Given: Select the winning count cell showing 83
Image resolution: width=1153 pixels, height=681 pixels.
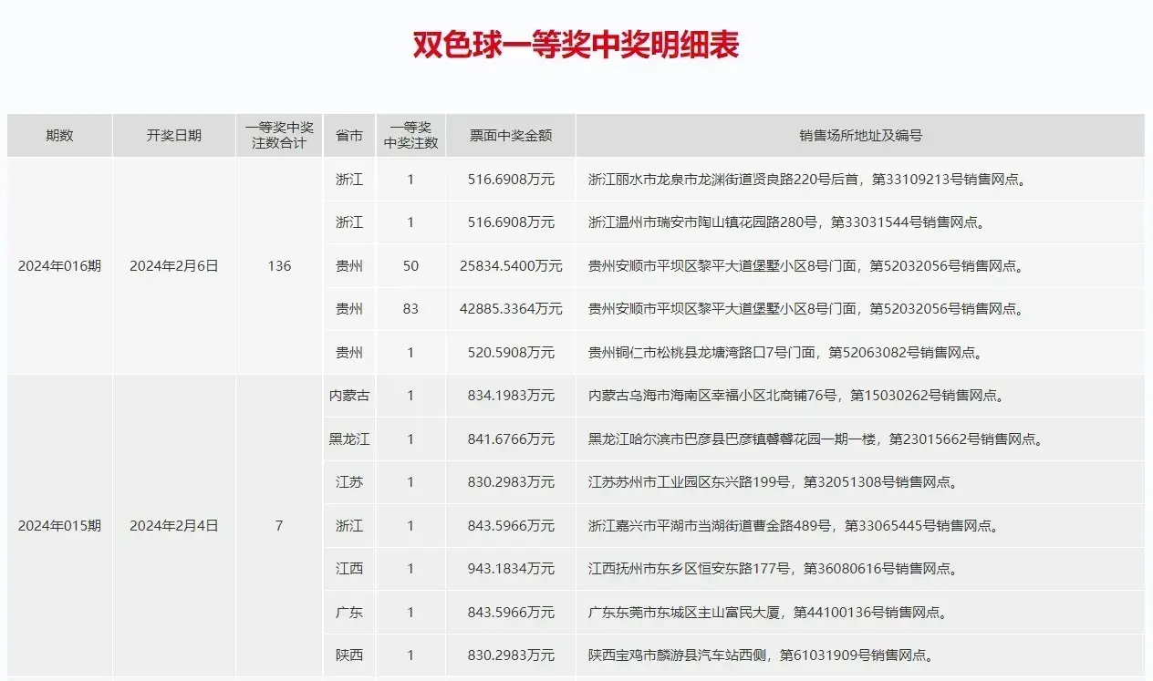Looking at the screenshot, I should click(410, 309).
